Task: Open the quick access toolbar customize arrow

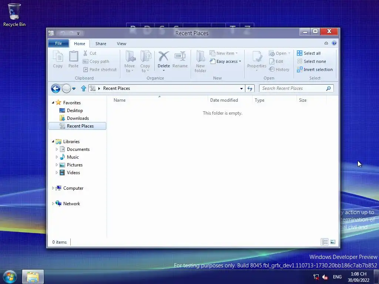Action: pos(78,34)
